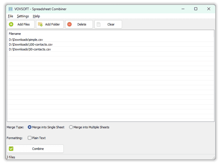Click the Add Folder button label
This screenshot has height=164, width=221.
(52, 24)
